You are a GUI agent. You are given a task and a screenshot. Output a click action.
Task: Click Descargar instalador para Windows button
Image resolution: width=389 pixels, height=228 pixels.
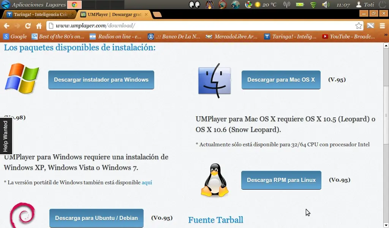click(x=101, y=80)
